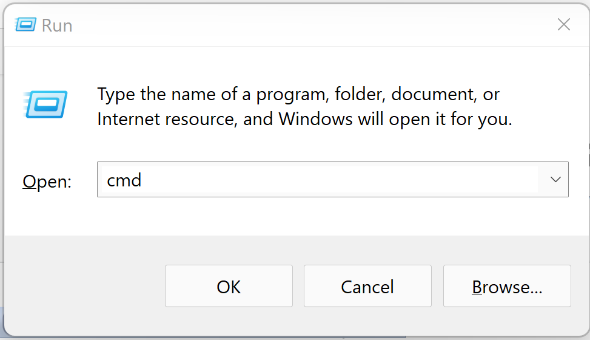Dismiss the dialog via the Cancel button
Image resolution: width=590 pixels, height=340 pixels.
(367, 286)
